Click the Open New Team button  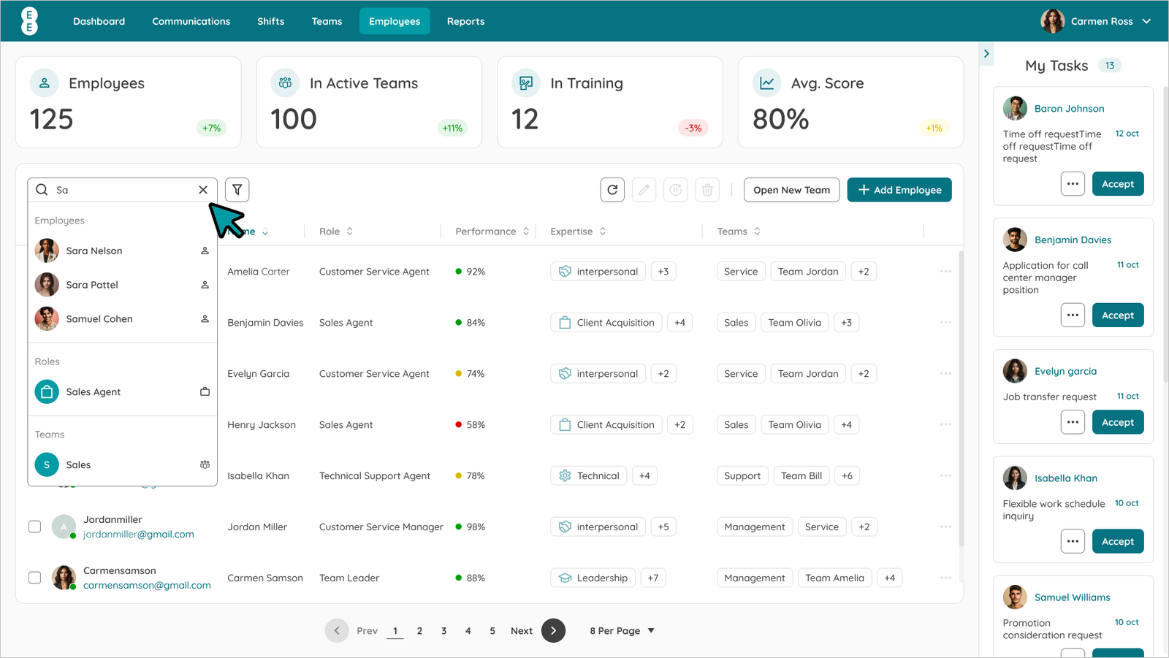[x=791, y=190]
